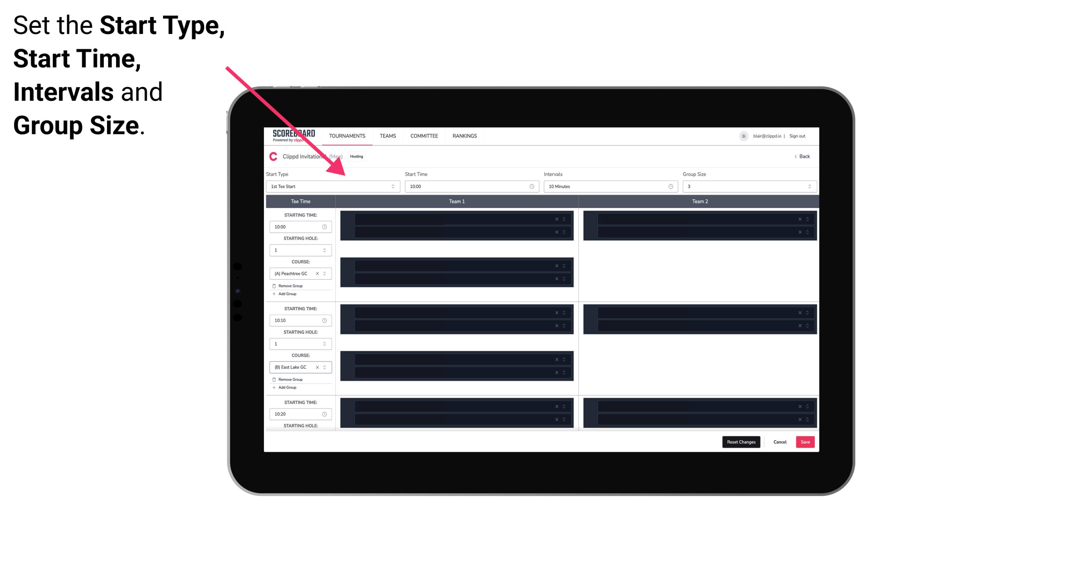The width and height of the screenshot is (1079, 580).
Task: Expand the Intervals dropdown showing 10 Minutes
Action: 609,186
